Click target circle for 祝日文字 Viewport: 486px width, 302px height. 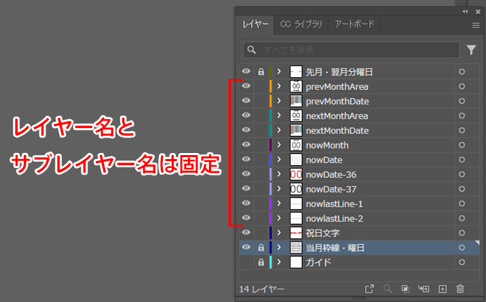(x=462, y=233)
